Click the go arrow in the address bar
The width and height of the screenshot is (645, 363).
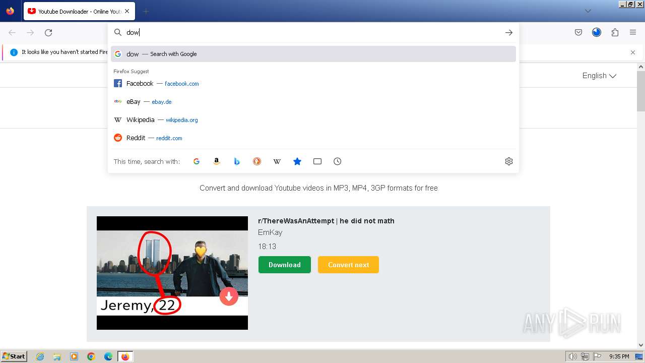point(509,32)
